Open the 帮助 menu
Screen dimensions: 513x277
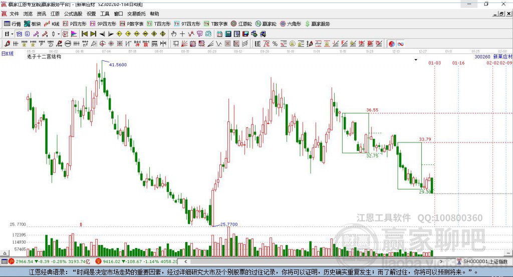[x=154, y=13]
